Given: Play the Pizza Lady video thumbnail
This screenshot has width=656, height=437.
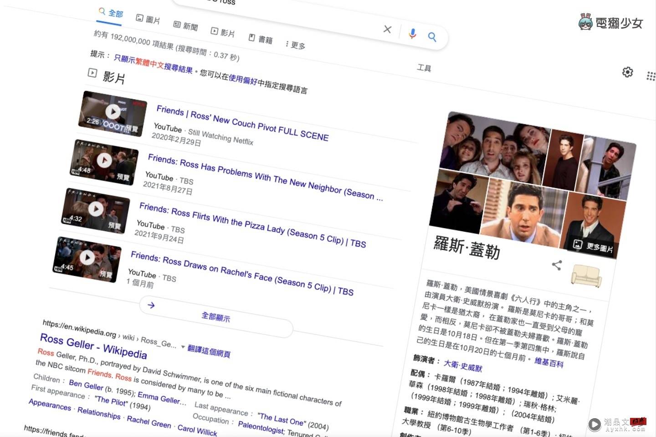Looking at the screenshot, I should [x=96, y=211].
